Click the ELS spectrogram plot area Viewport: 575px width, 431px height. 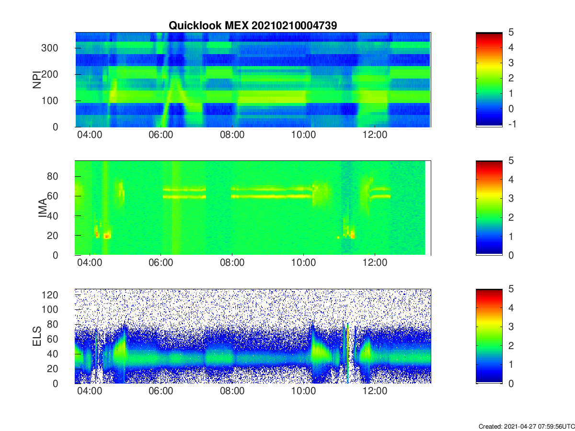(x=253, y=336)
